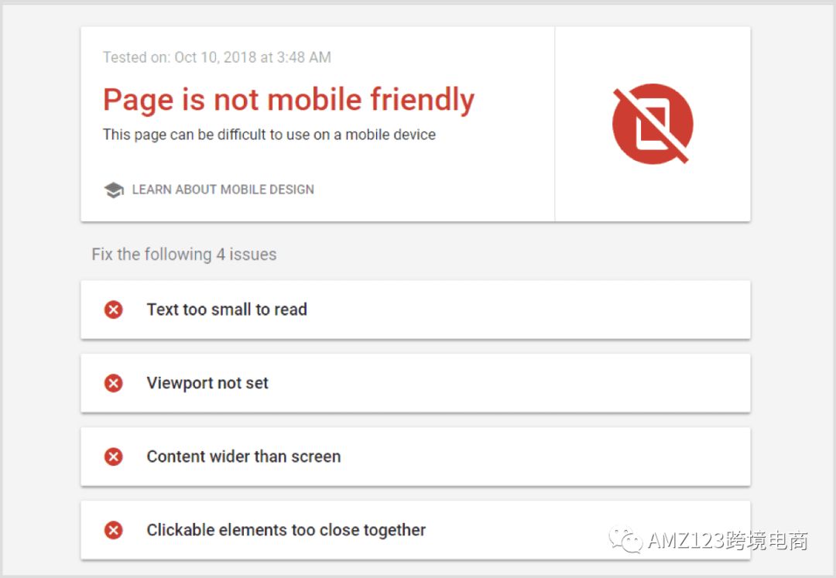Expand the Viewport not set issue
The image size is (836, 578).
(x=416, y=383)
